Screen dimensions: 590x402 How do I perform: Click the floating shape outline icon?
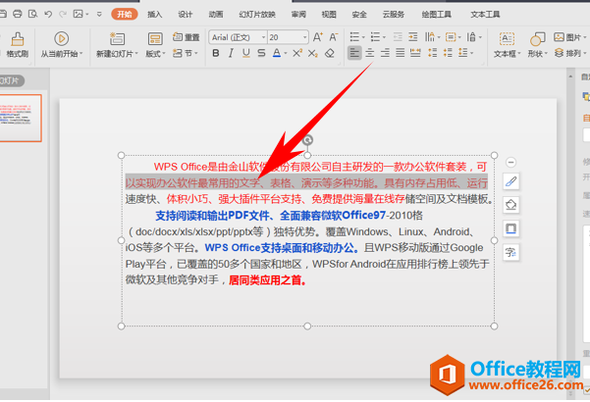pos(510,228)
